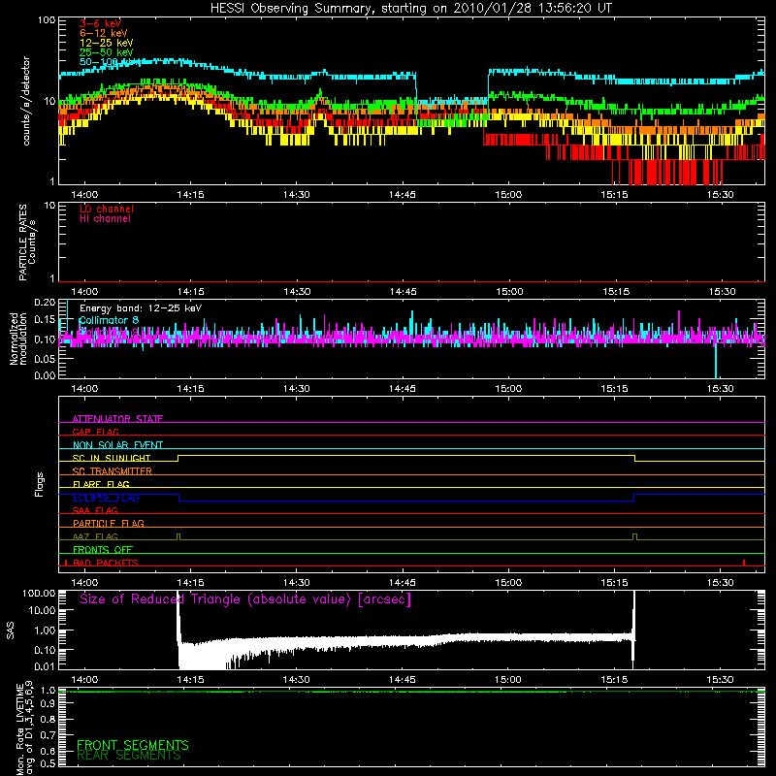Click the 14:00 tick label under SAS plot
Viewport: 776px width, 776px height.
tap(84, 680)
